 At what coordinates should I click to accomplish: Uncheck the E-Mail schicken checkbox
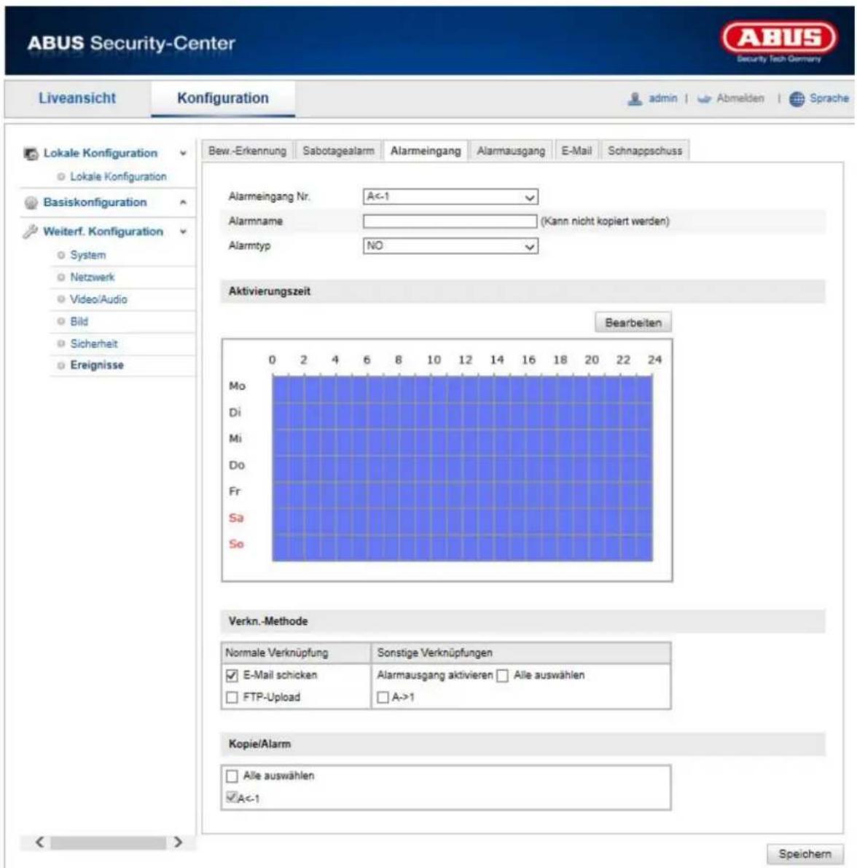click(x=232, y=675)
